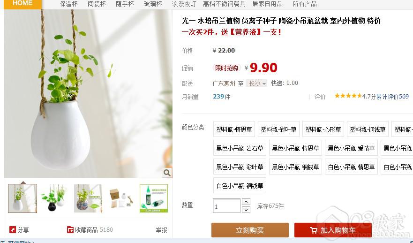Open the 保温杯 menu item
Viewport: 413px width, 243px height.
tap(69, 4)
